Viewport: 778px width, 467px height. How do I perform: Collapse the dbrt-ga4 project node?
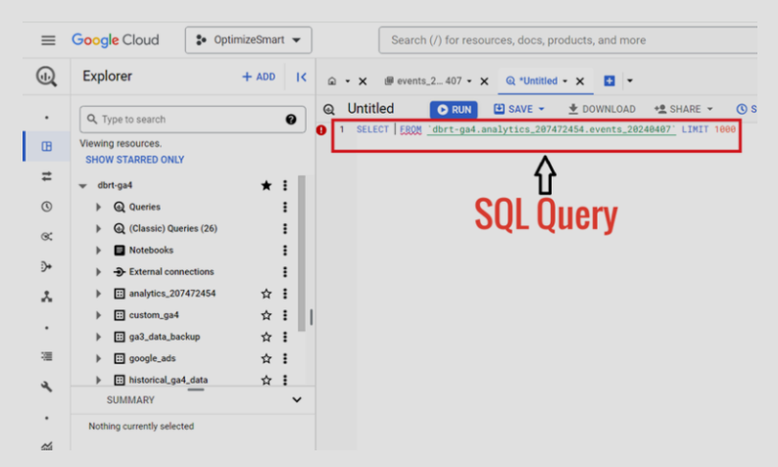click(x=83, y=185)
